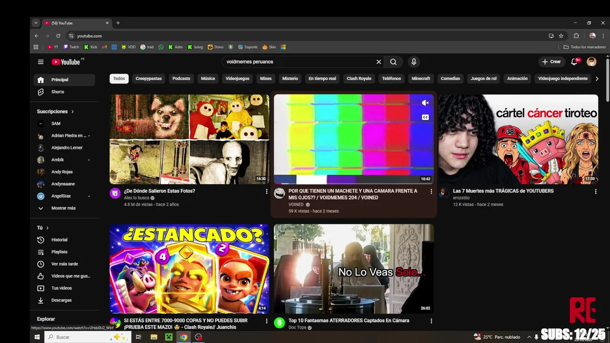Select the En tiempo real chip

[x=322, y=79]
